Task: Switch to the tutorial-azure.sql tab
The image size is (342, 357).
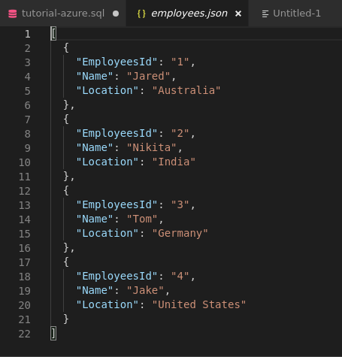Action: pyautogui.click(x=62, y=14)
